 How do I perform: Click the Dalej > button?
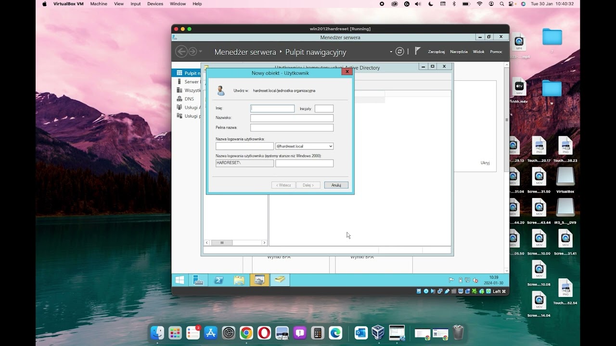click(308, 185)
